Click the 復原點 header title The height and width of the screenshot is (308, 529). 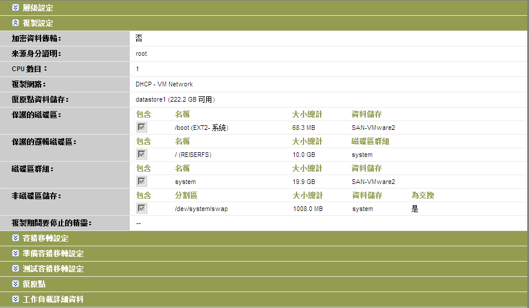pos(34,284)
